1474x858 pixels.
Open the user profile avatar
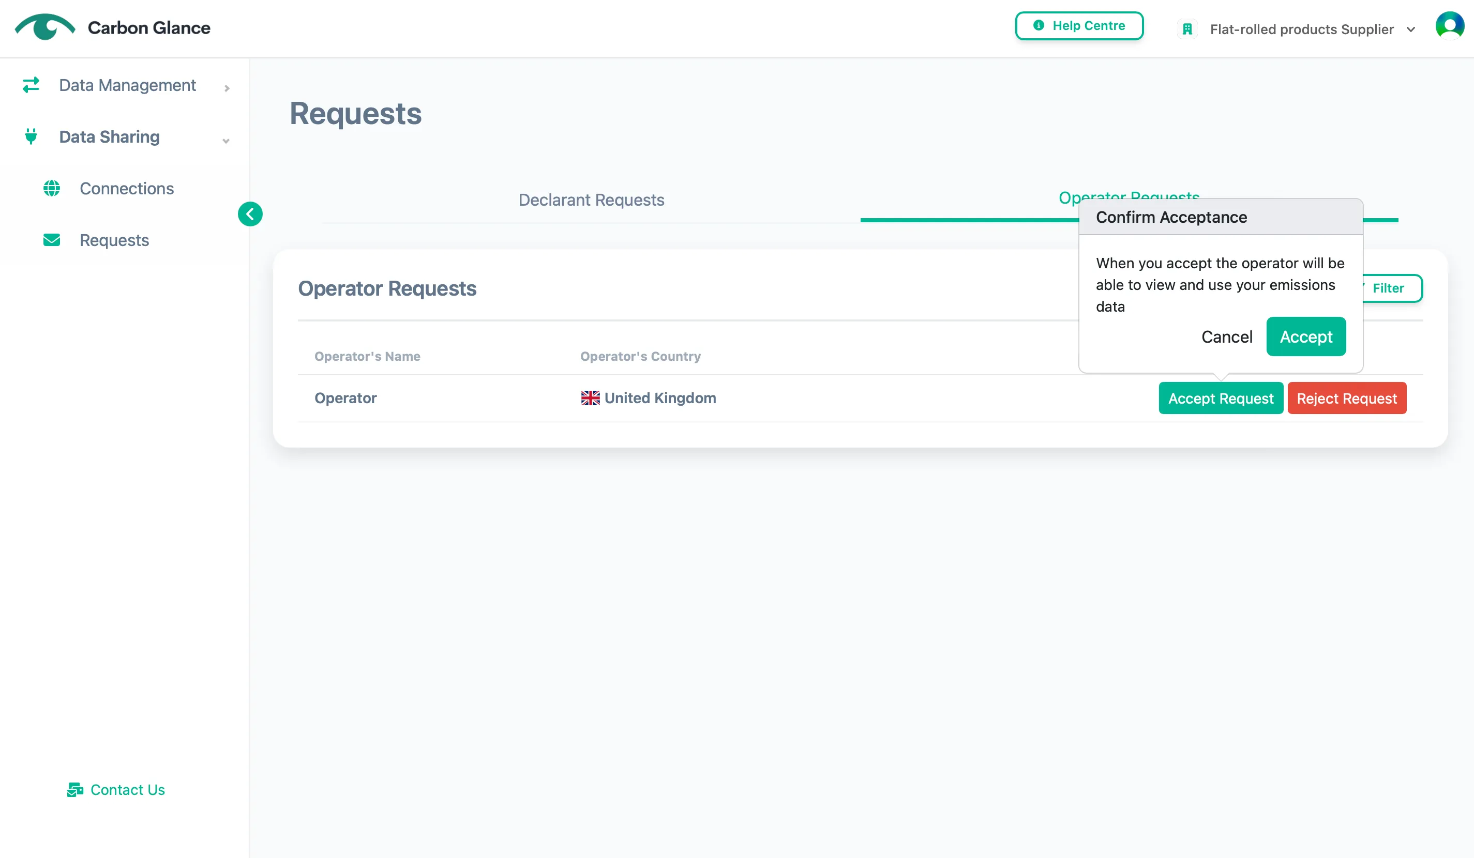(1449, 26)
